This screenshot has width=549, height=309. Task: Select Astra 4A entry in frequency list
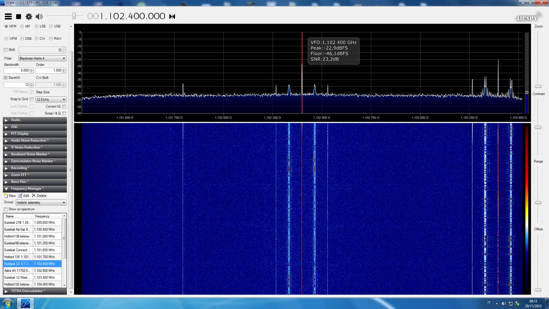point(17,271)
